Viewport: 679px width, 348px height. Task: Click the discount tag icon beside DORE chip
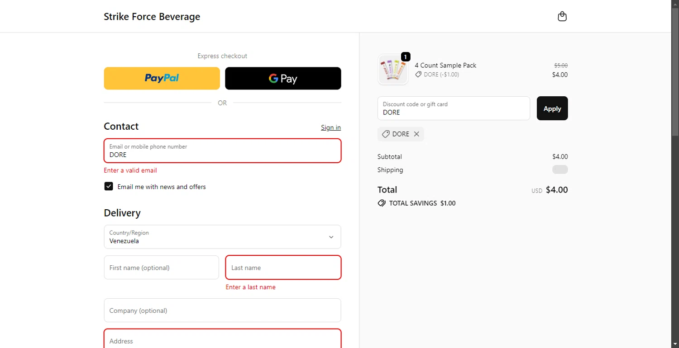pyautogui.click(x=386, y=134)
